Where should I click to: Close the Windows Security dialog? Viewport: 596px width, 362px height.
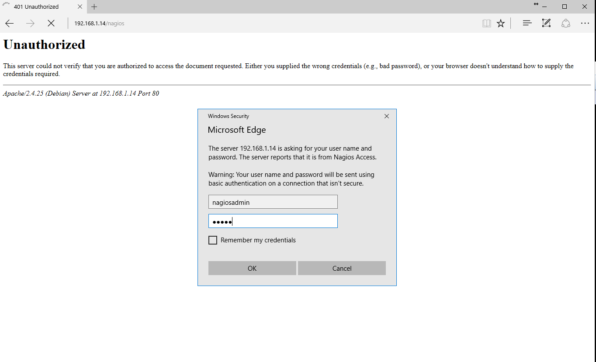pyautogui.click(x=386, y=116)
